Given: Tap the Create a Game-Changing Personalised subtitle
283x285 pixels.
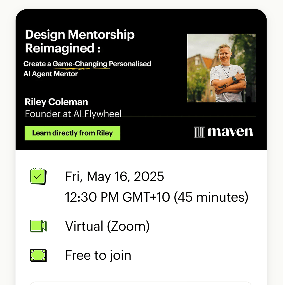Looking at the screenshot, I should click(87, 64).
